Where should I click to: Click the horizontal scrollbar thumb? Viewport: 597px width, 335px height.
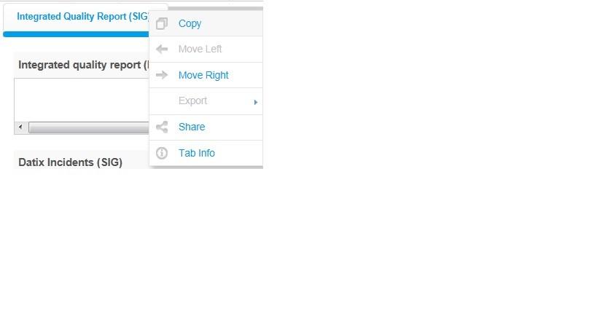[89, 127]
